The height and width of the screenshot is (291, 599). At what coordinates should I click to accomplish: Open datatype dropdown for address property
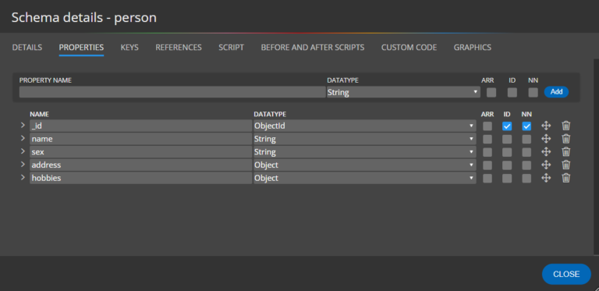(x=365, y=165)
